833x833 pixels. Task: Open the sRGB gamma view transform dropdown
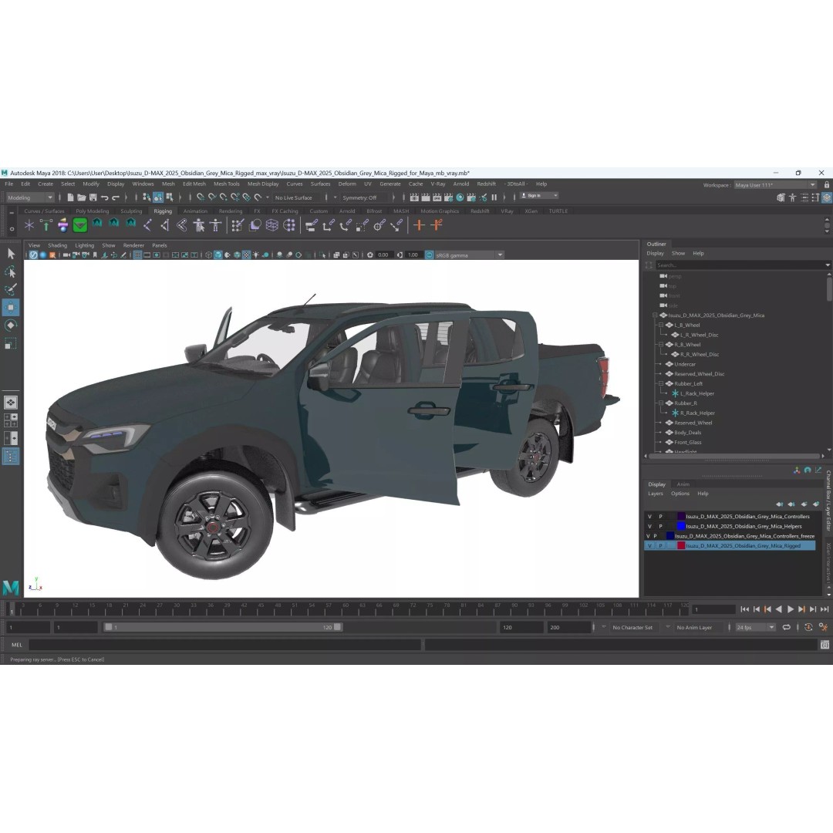pyautogui.click(x=468, y=255)
